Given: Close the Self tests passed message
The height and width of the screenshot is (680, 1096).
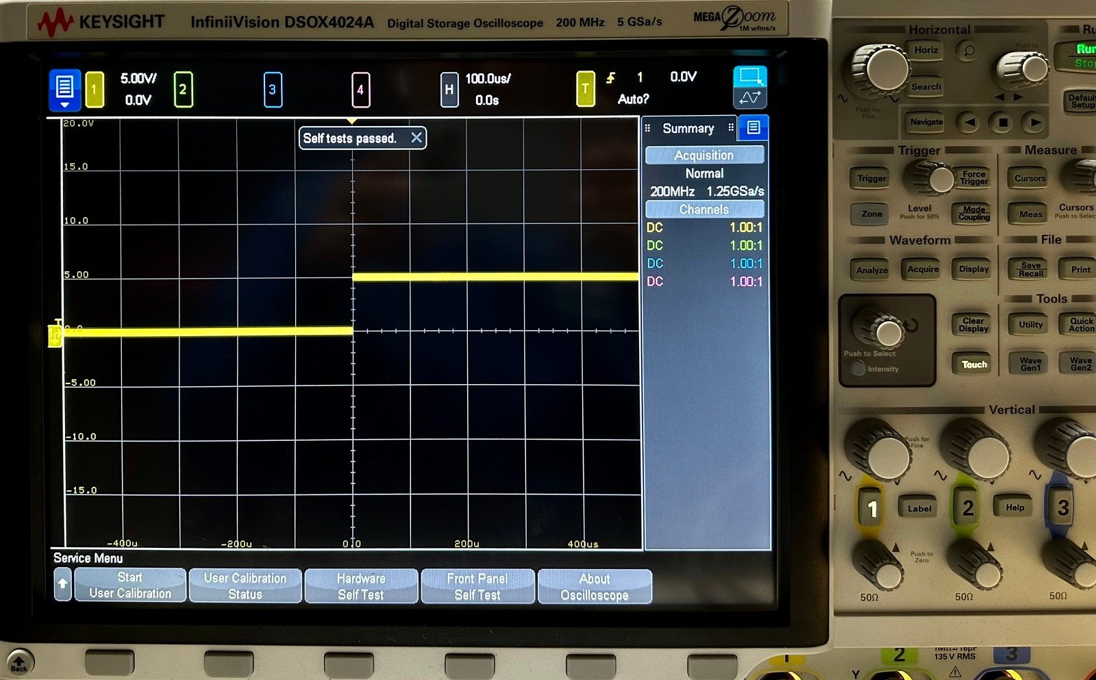Looking at the screenshot, I should [416, 138].
